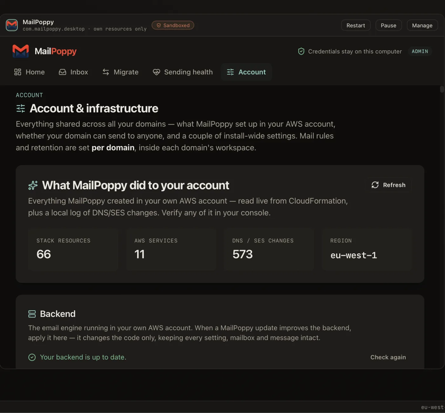Screen dimensions: 445x413
Task: Click the Backend heading text
Action: (58, 314)
